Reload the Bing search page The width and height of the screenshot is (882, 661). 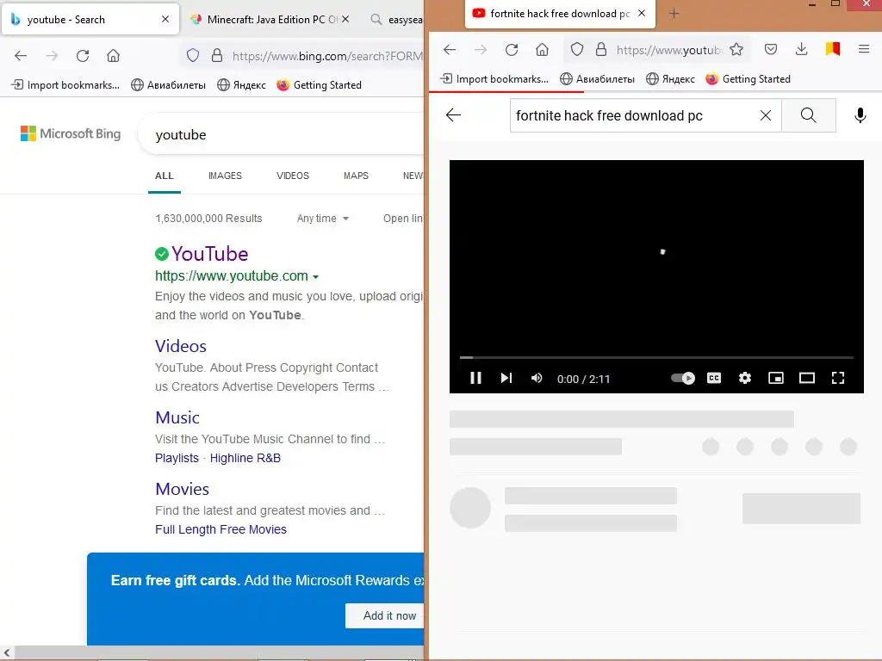click(83, 56)
